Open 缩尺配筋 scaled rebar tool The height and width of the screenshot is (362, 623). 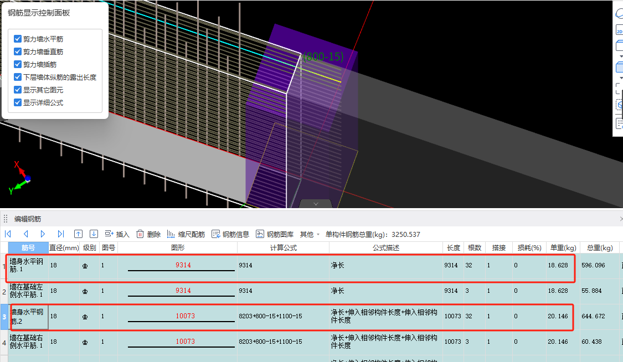186,234
